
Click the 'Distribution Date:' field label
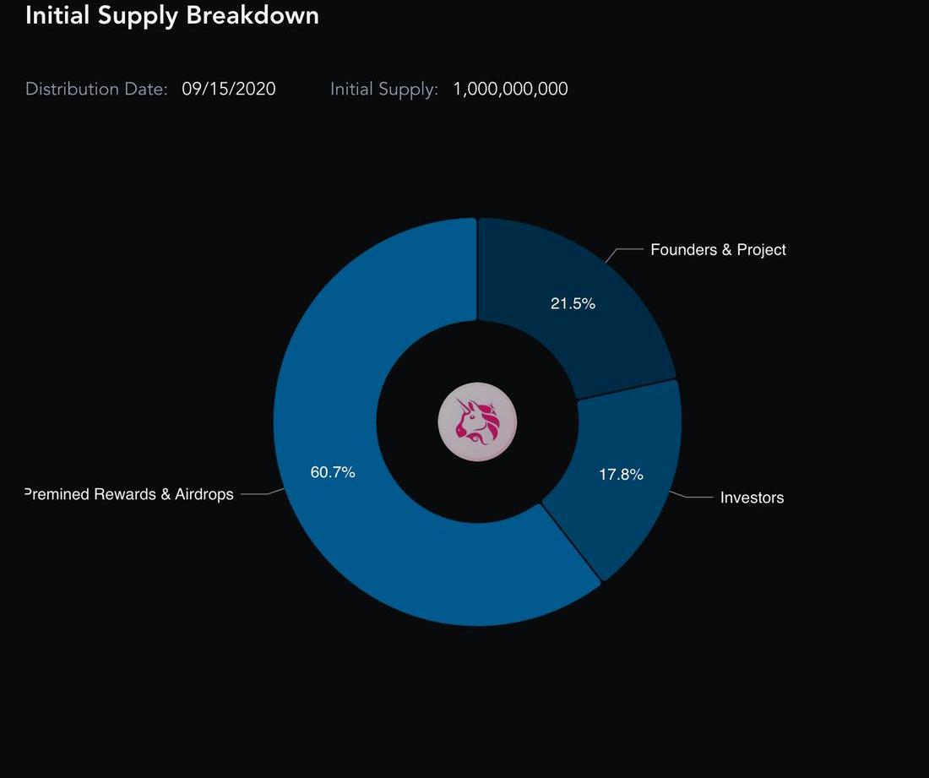[x=97, y=90]
